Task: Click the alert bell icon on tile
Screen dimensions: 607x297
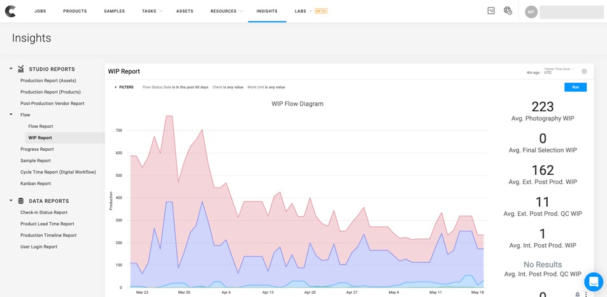Action: tap(578, 294)
